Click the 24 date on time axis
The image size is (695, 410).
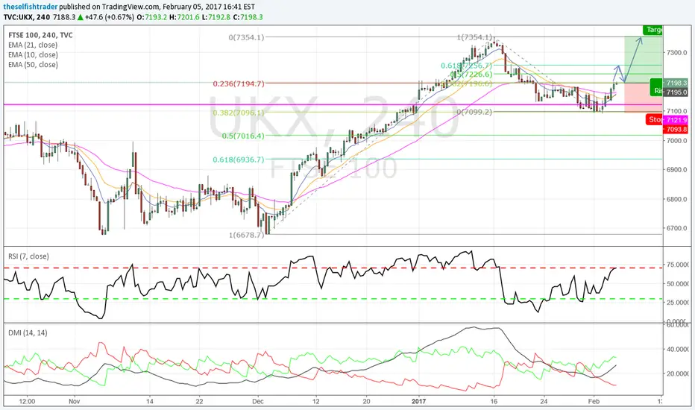(x=544, y=402)
